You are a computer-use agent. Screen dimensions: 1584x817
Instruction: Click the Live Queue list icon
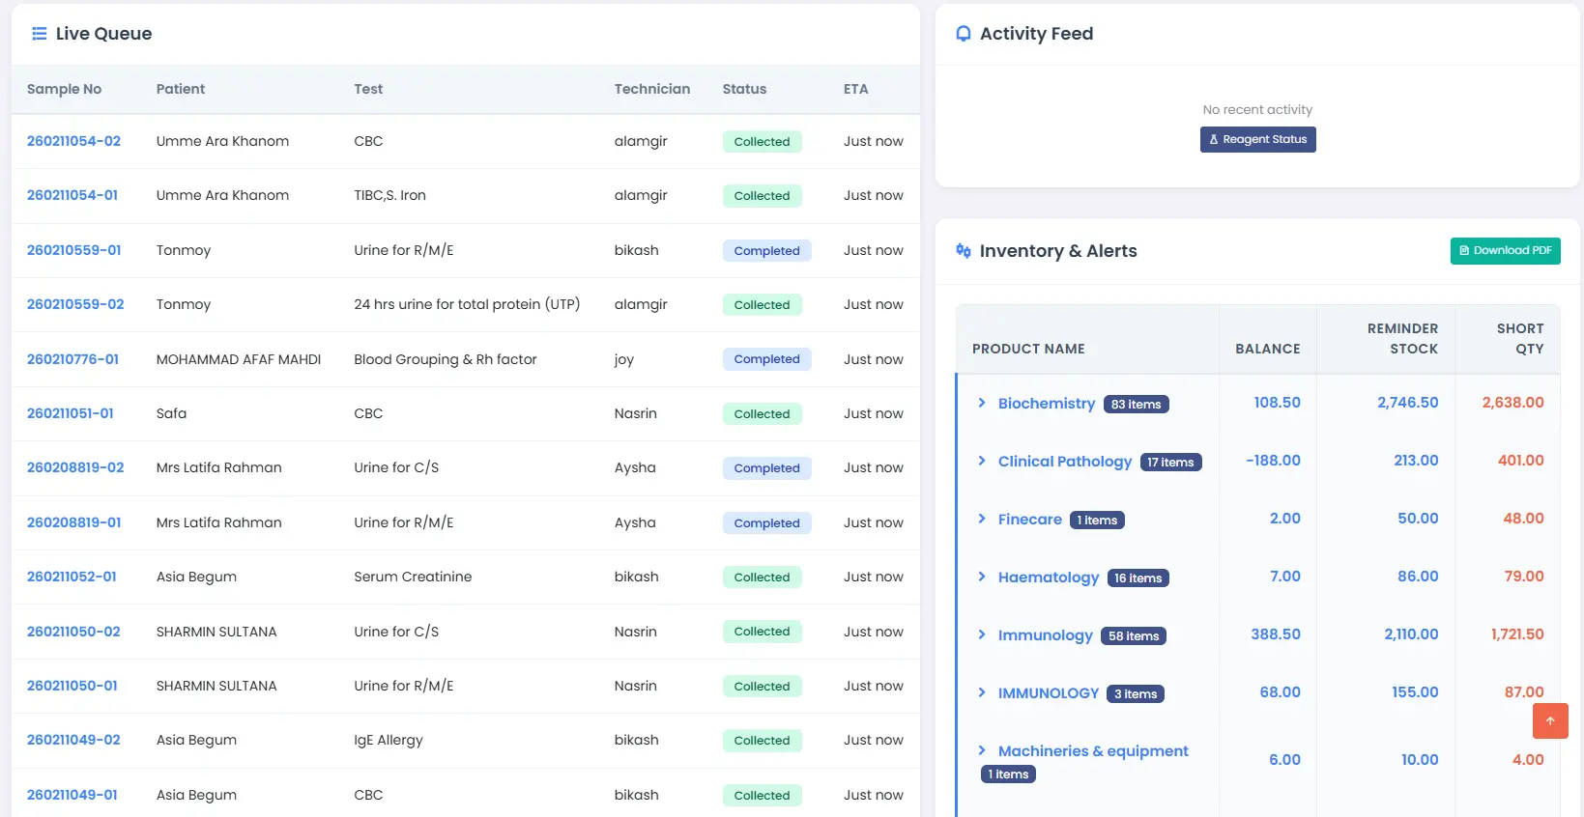click(x=39, y=34)
